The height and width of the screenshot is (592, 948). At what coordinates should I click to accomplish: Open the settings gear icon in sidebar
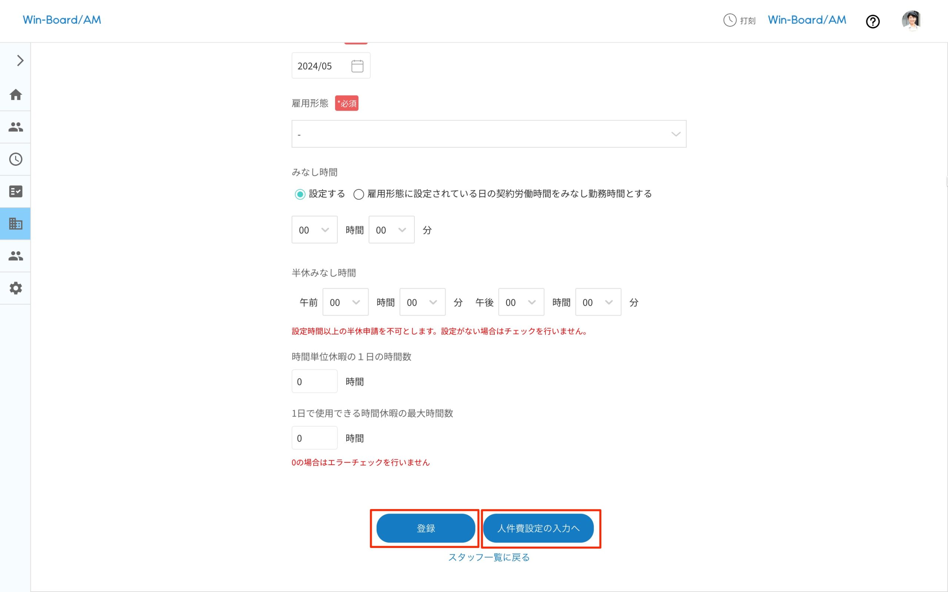tap(16, 288)
